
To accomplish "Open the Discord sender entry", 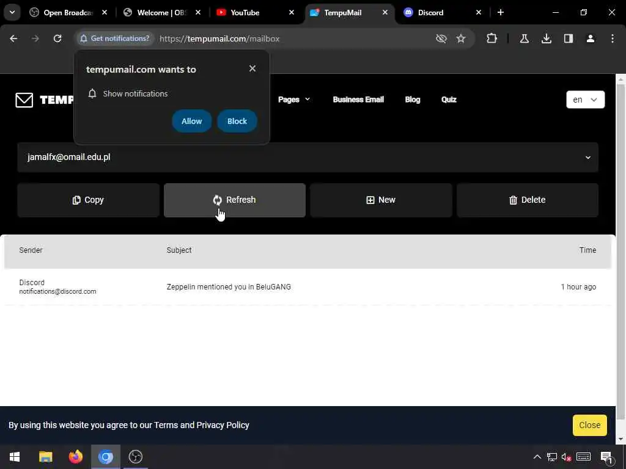I will [32, 282].
